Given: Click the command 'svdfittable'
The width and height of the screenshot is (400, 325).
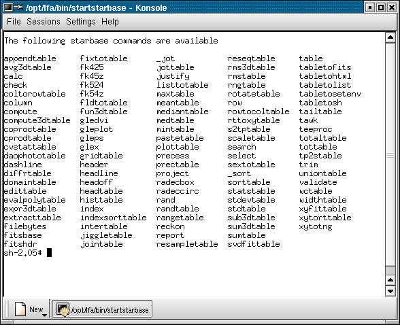Looking at the screenshot, I should click(x=254, y=244).
